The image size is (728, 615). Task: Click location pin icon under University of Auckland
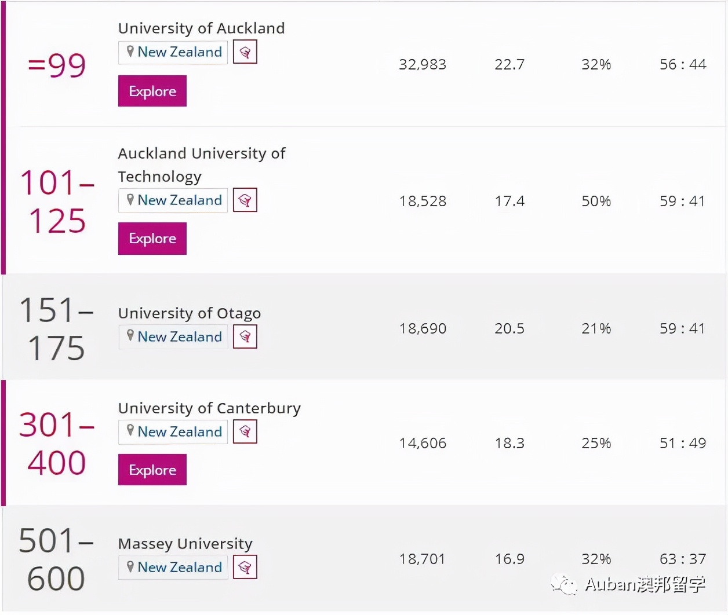click(130, 52)
